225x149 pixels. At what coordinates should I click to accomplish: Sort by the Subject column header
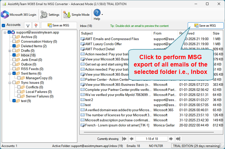coord(116,33)
